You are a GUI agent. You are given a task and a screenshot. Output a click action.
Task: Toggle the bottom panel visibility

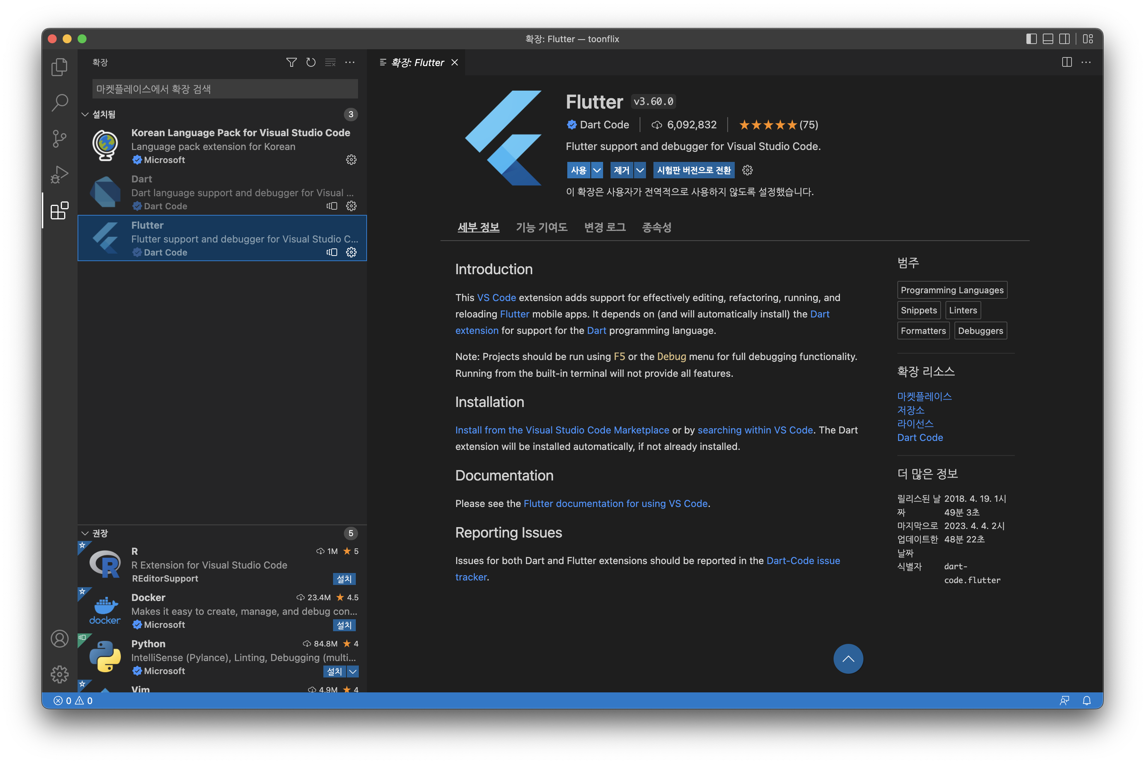[1048, 39]
